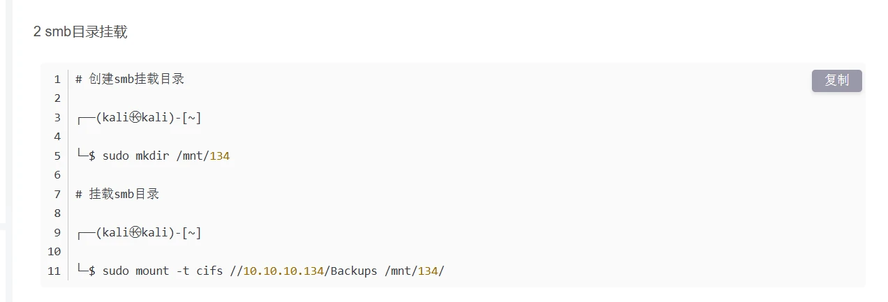The width and height of the screenshot is (888, 302).
Task: Select line number 9 in code gutter
Action: (57, 232)
